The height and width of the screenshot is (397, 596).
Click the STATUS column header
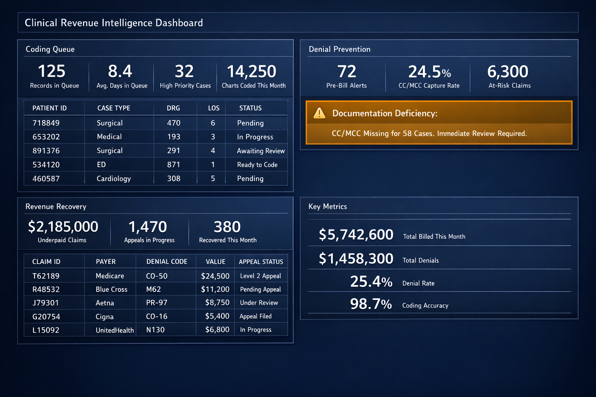coord(250,108)
